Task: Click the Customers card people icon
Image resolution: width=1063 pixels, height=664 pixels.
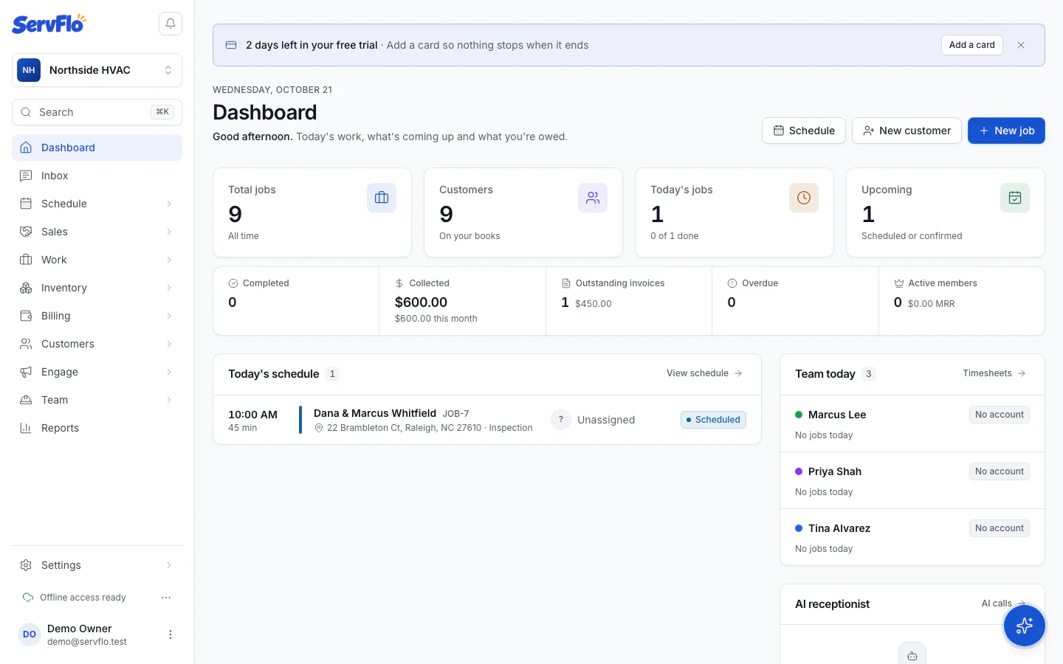Action: (x=593, y=198)
